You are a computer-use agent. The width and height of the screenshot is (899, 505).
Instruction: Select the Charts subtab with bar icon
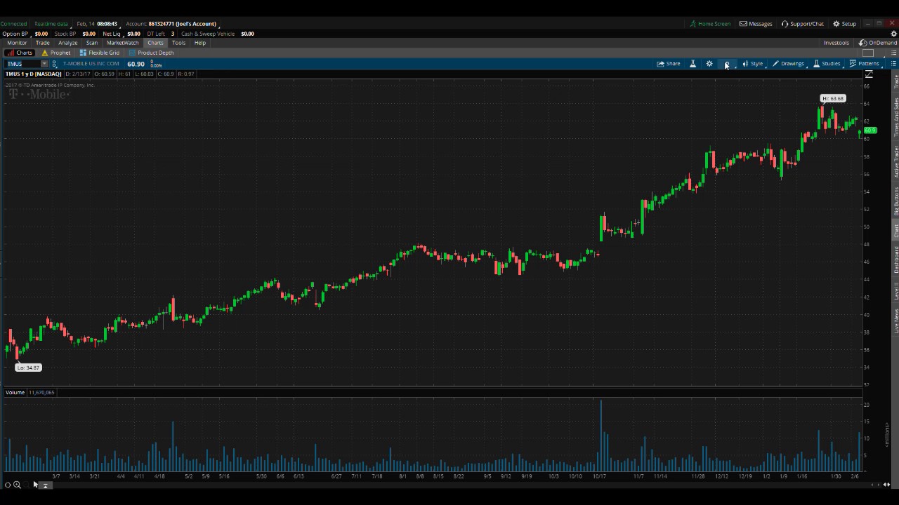pyautogui.click(x=20, y=53)
